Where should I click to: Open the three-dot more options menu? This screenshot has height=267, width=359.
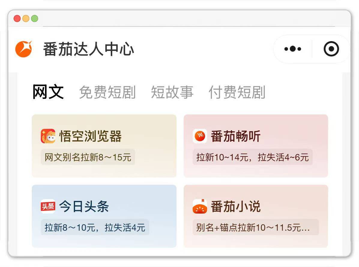tap(293, 49)
